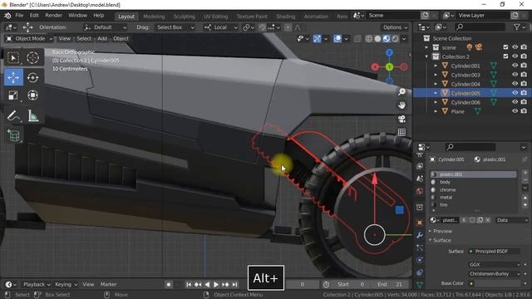This screenshot has height=299, width=532.
Task: Open the GGX distribution dropdown
Action: pyautogui.click(x=495, y=264)
